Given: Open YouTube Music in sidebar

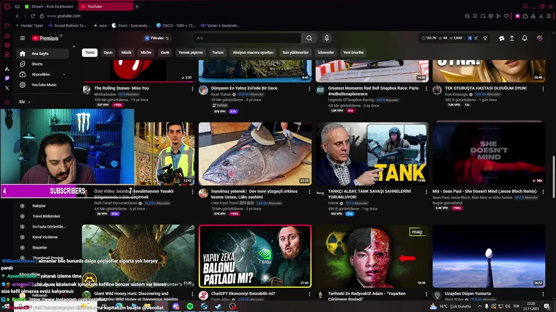Looking at the screenshot, I should [43, 85].
